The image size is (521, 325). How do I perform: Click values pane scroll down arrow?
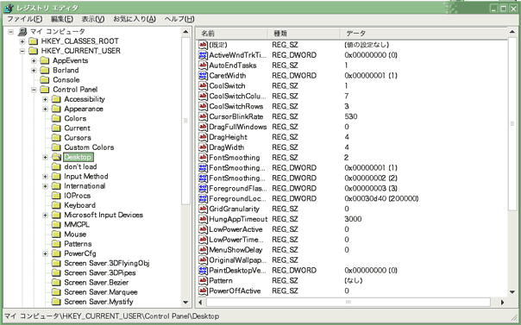[x=512, y=292]
